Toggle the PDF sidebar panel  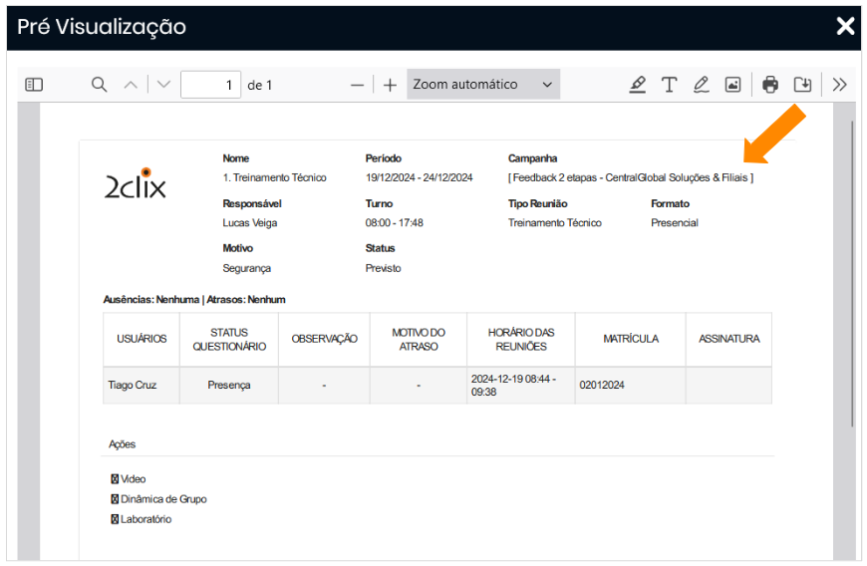click(34, 85)
